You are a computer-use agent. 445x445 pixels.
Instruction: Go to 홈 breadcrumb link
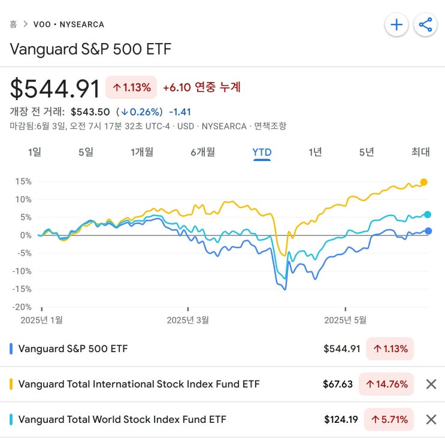pos(13,25)
